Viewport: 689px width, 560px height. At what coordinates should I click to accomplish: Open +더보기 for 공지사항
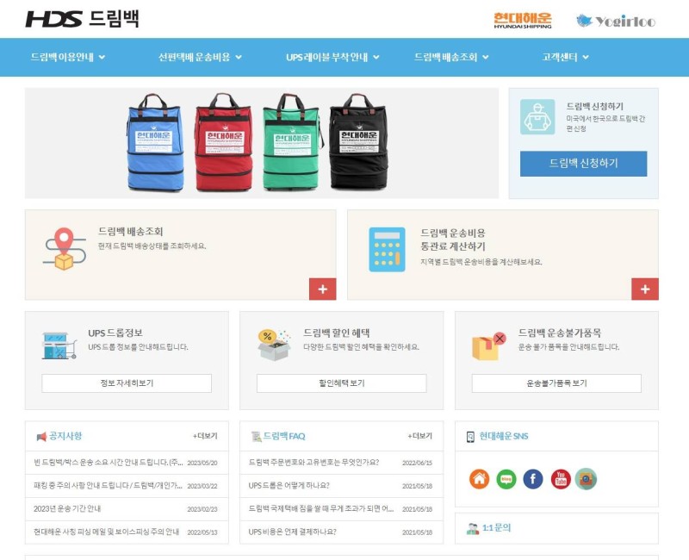tap(205, 436)
